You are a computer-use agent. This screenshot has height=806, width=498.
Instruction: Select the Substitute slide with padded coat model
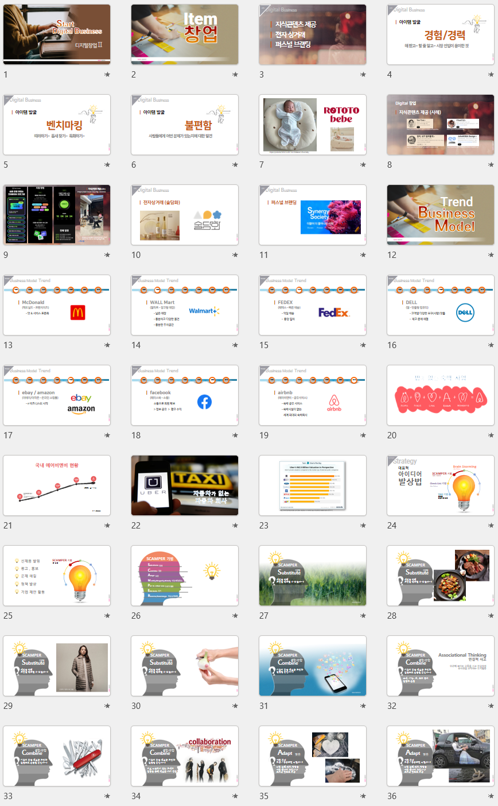click(57, 666)
